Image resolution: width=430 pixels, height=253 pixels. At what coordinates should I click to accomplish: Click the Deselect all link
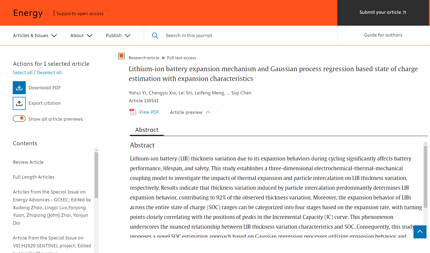(49, 73)
